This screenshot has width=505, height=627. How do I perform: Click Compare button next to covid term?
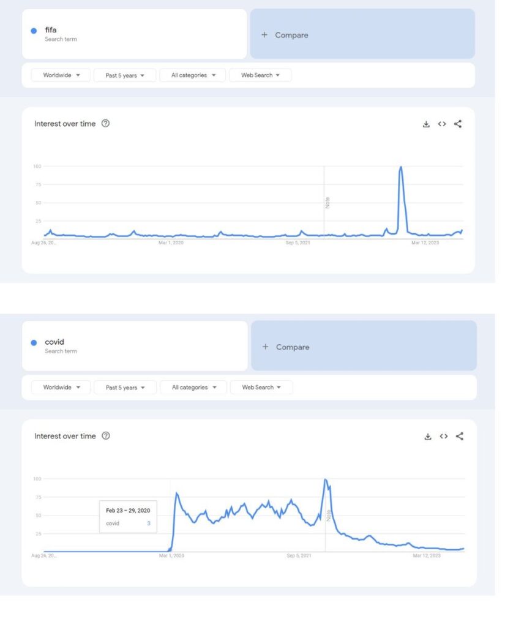364,347
